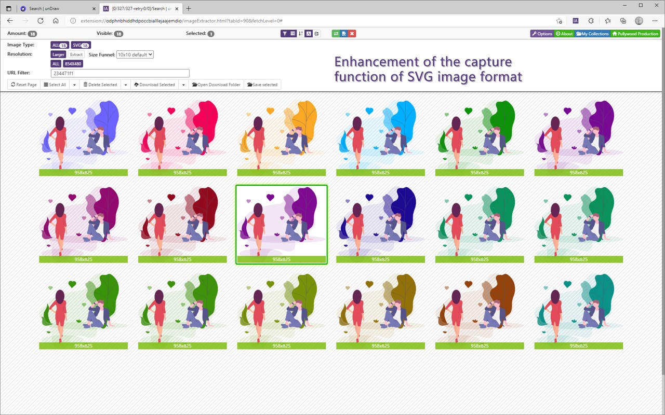The image size is (665, 415).
Task: Close the imageExtractor tab
Action: pos(176,8)
